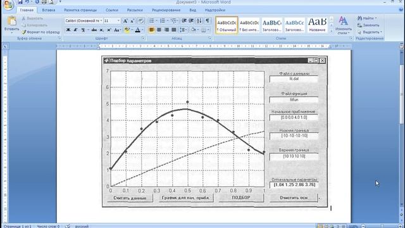Image resolution: width=405 pixels, height=228 pixels.
Task: Increase paragraph indent
Action: pyautogui.click(x=191, y=21)
